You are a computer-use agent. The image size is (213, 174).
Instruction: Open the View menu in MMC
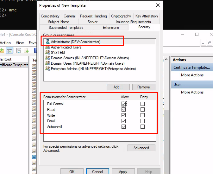(20, 43)
